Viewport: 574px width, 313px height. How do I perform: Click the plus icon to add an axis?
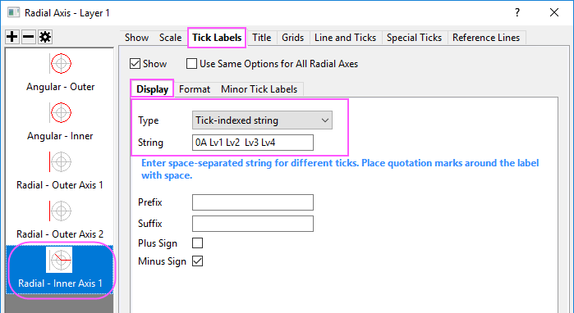click(x=12, y=37)
